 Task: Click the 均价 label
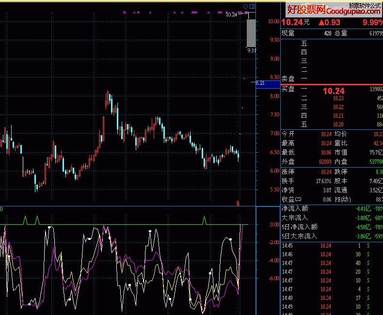click(x=341, y=134)
